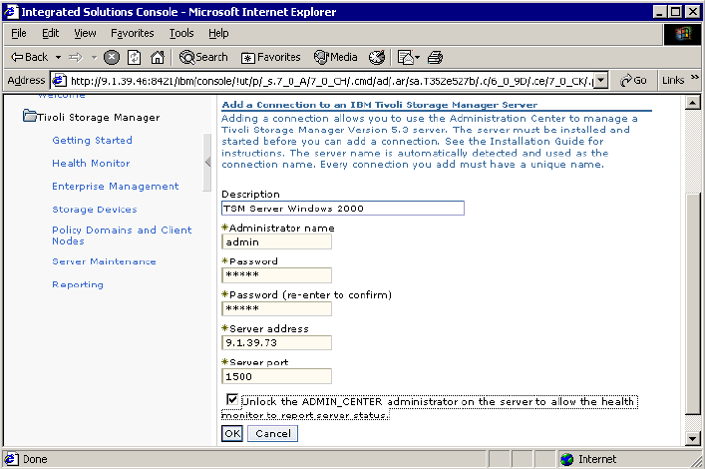Collapse the Tivoli Storage Manager folder
705x469 pixels.
[x=30, y=116]
